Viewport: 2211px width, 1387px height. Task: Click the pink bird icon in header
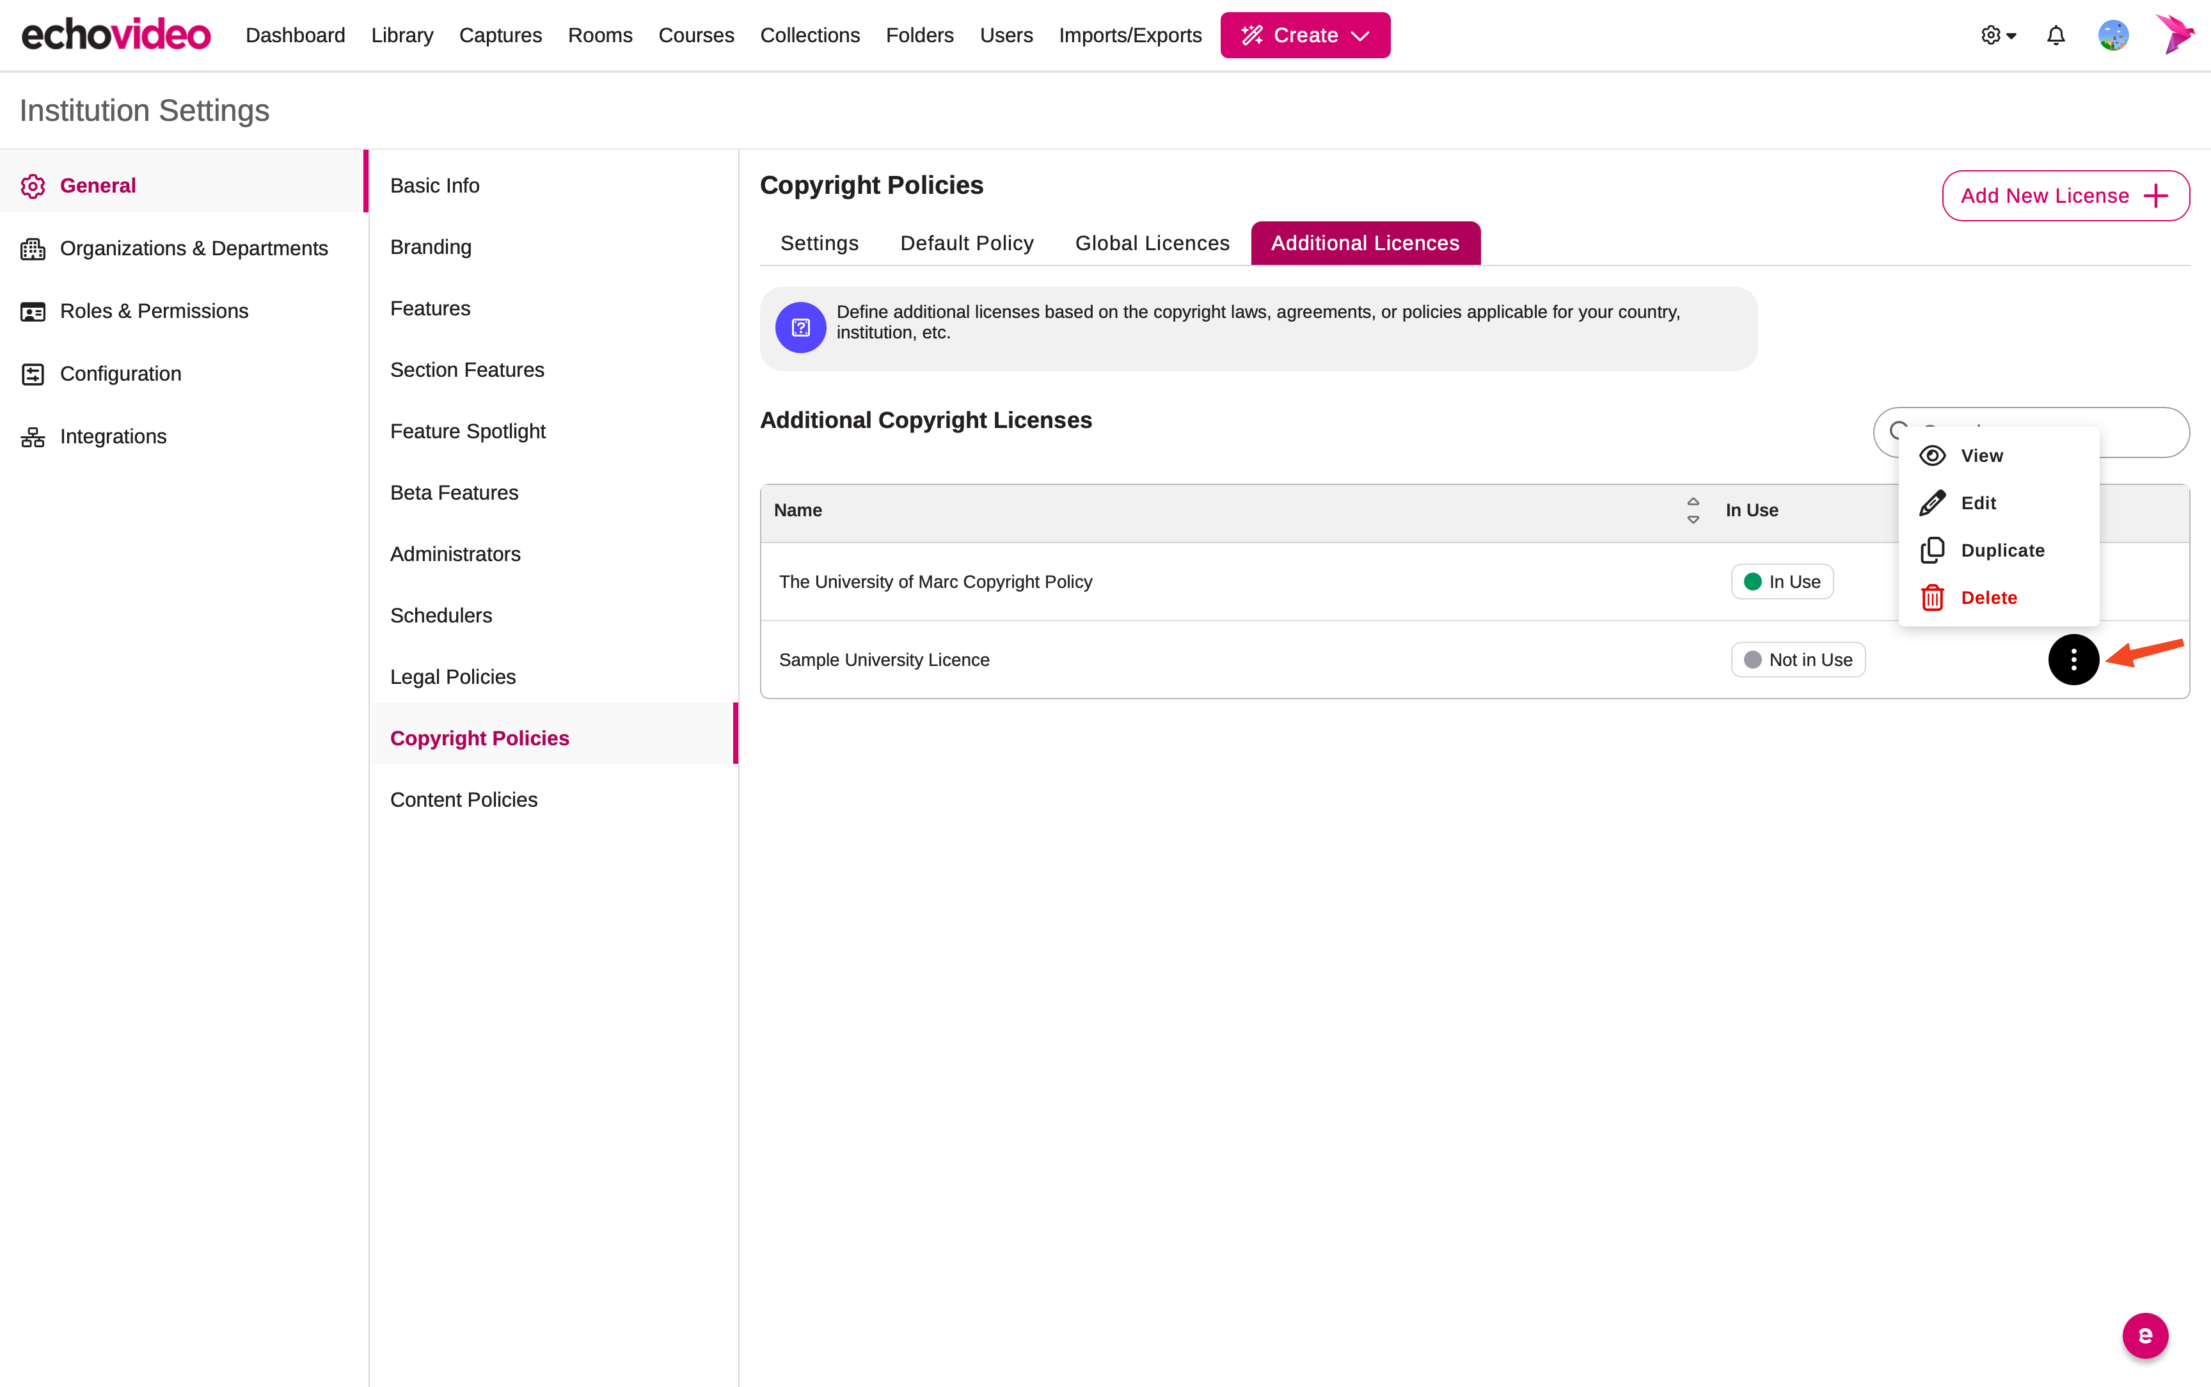pos(2175,34)
